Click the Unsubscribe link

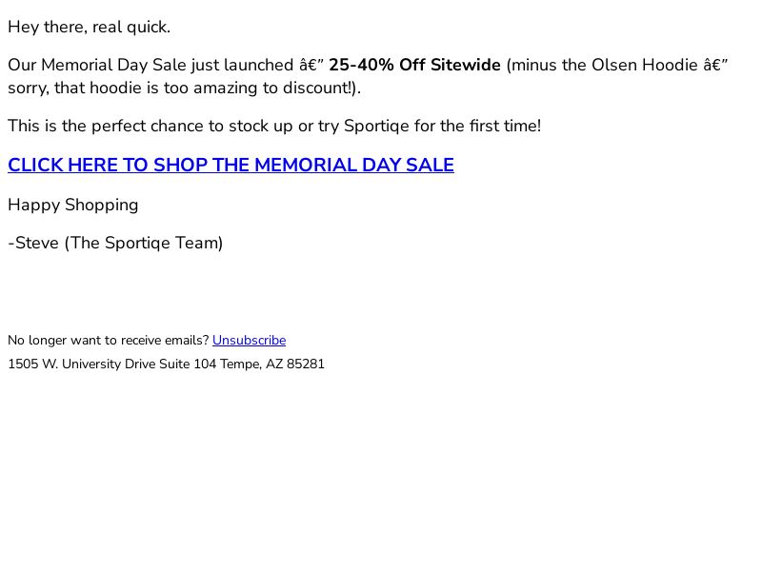249,340
